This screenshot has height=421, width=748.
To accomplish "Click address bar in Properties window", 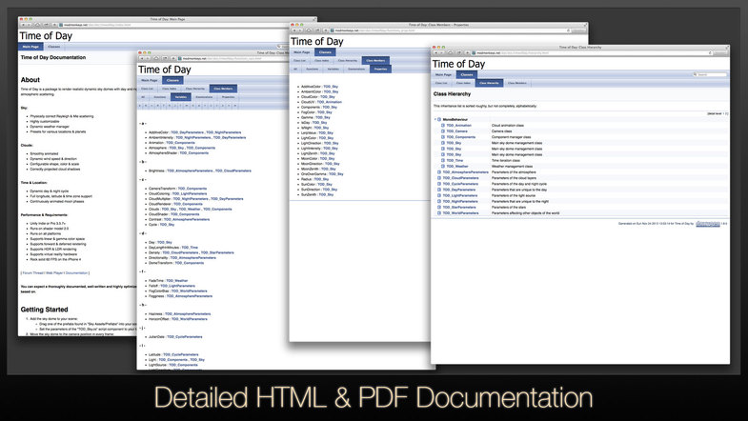I will tap(451, 30).
